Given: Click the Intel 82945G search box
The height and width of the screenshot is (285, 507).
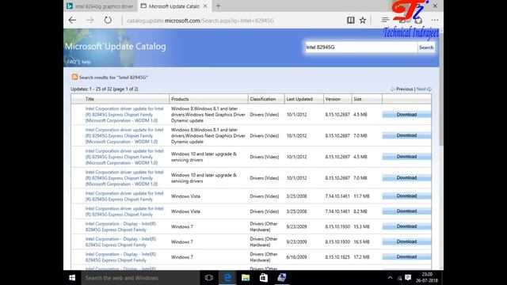Looking at the screenshot, I should (361, 47).
